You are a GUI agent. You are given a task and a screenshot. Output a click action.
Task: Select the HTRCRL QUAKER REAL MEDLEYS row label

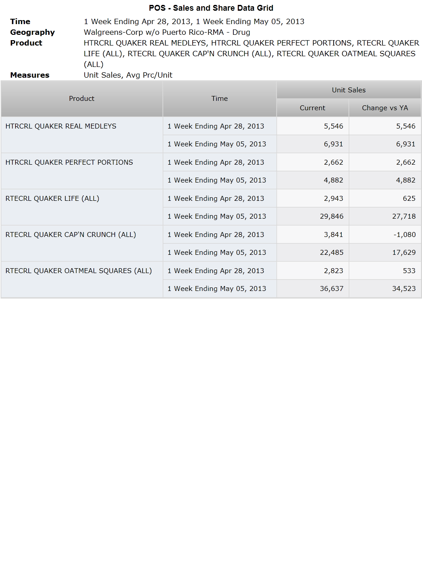click(x=82, y=135)
